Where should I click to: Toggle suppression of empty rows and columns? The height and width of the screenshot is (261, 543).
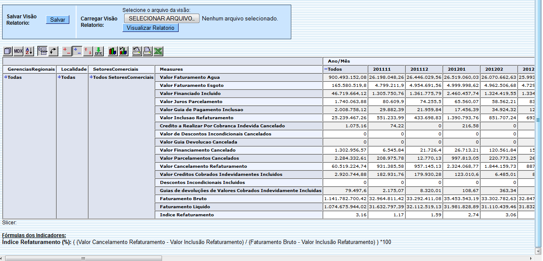(x=42, y=51)
